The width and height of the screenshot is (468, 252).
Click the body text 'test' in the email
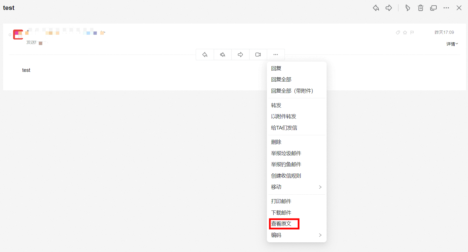coord(26,70)
